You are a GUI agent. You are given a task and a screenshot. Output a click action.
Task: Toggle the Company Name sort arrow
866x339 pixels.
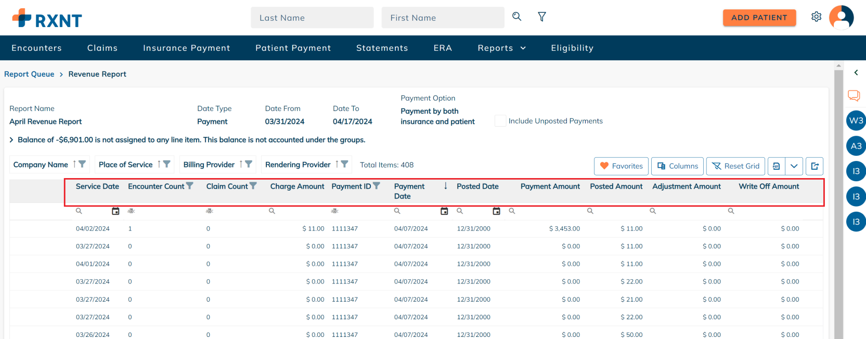pos(74,164)
